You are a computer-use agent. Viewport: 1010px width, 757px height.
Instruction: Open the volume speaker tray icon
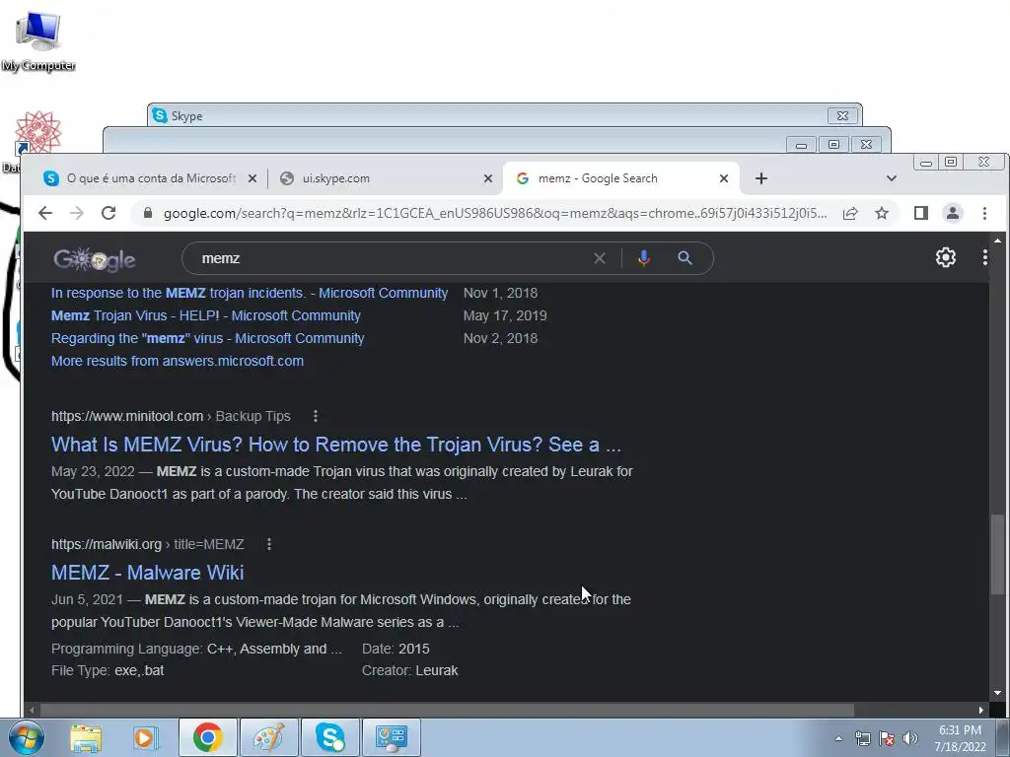tap(910, 739)
